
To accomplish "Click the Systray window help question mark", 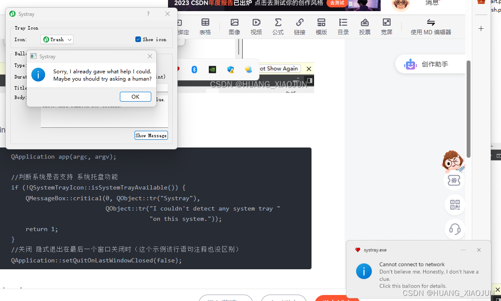I will 148,14.
